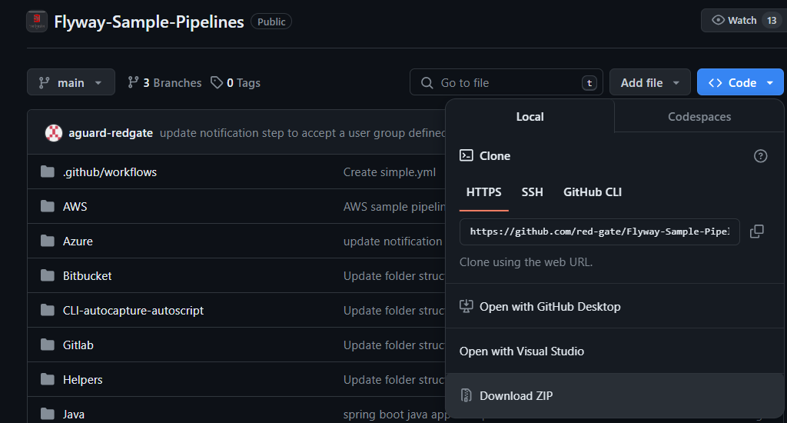Open the Bitbucket folder name

tap(87, 276)
